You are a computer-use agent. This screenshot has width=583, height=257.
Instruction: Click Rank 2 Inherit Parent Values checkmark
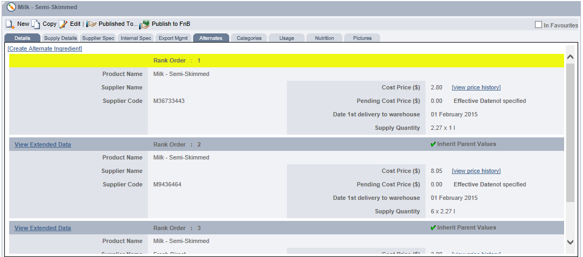pyautogui.click(x=433, y=144)
